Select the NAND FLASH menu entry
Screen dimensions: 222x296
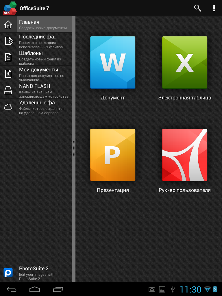(36, 90)
